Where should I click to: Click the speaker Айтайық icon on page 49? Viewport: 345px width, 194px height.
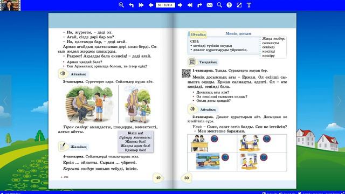coord(63,73)
